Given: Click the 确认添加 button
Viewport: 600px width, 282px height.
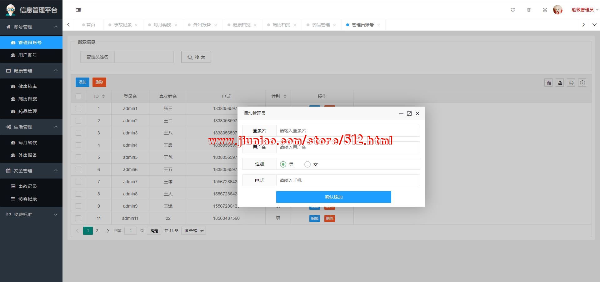Looking at the screenshot, I should click(x=333, y=197).
